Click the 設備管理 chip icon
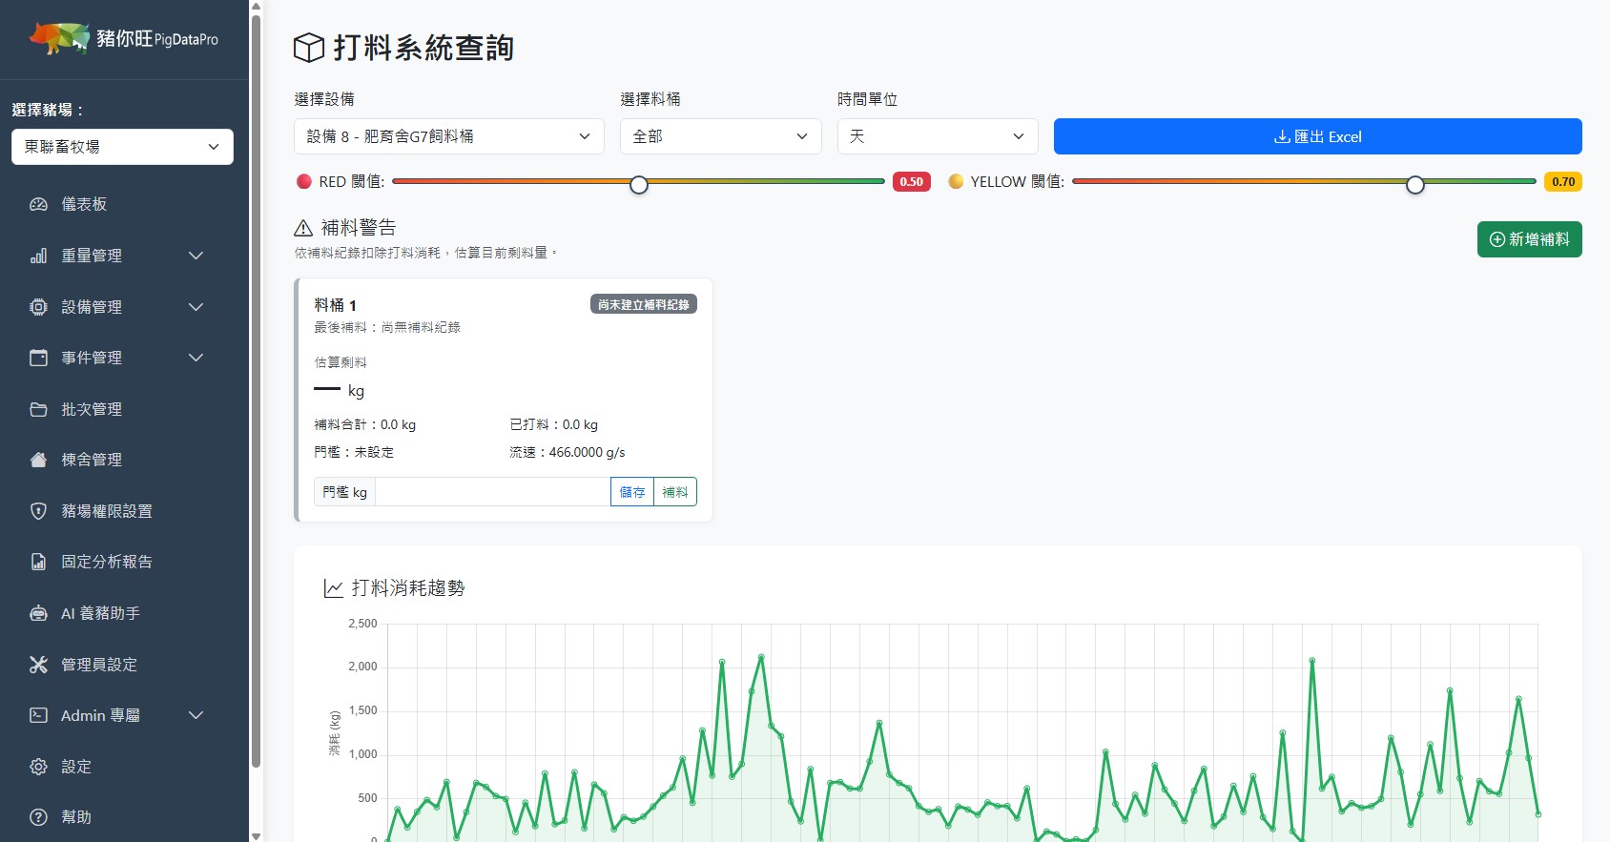Viewport: 1610px width, 842px height. [38, 307]
